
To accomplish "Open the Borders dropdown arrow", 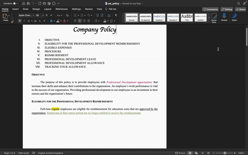I will pyautogui.click(x=114, y=21).
